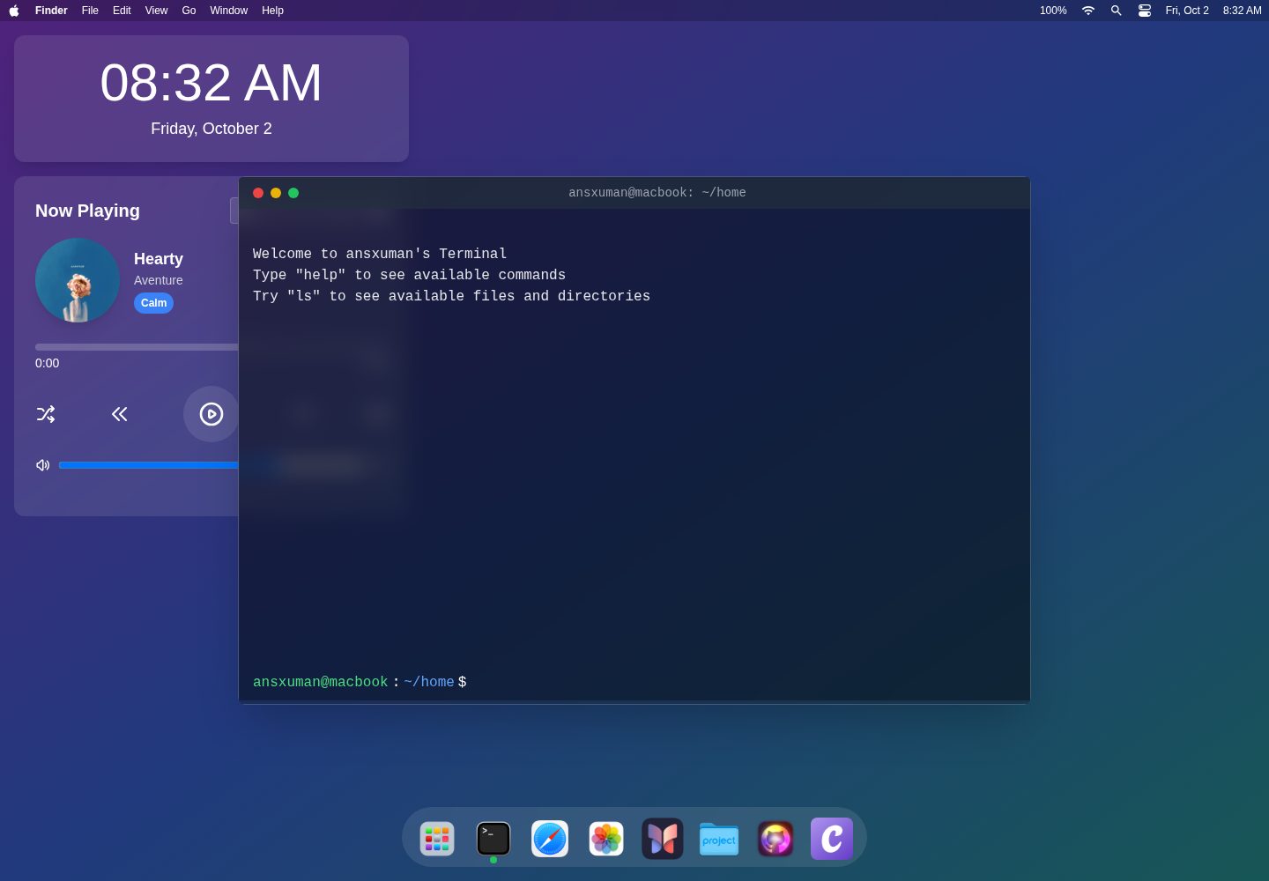The height and width of the screenshot is (881, 1269).
Task: Open the Edit menu
Action: pyautogui.click(x=122, y=11)
